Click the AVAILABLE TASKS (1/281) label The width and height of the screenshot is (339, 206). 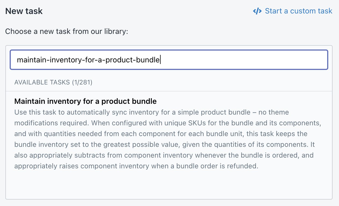pos(53,82)
